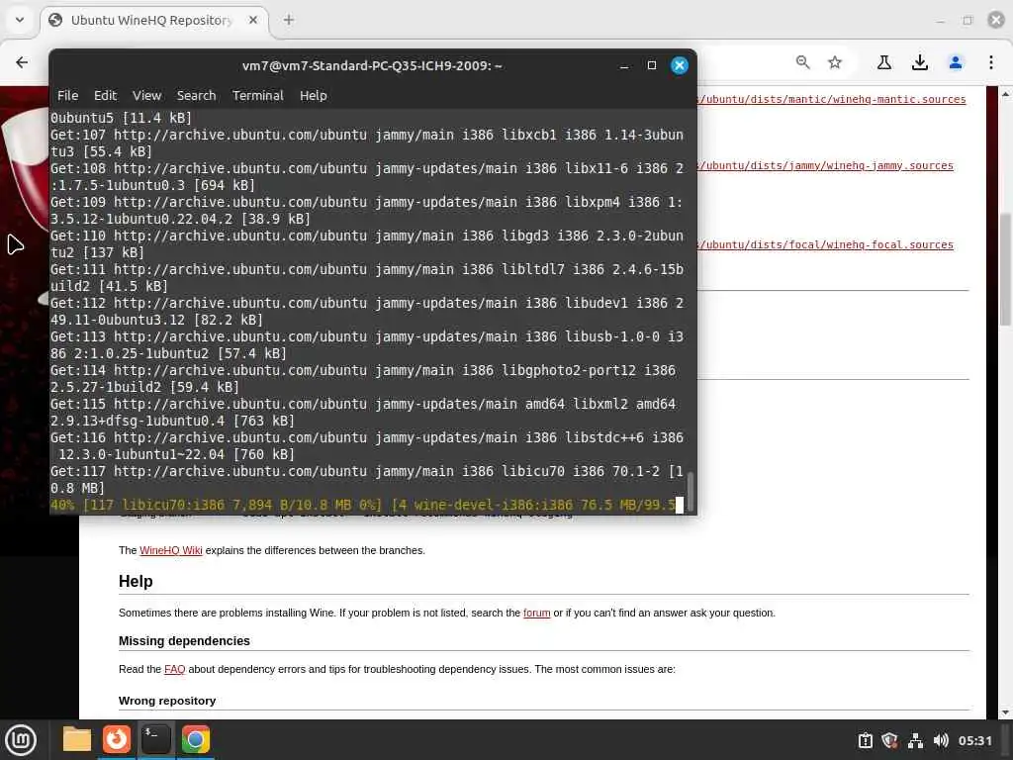The width and height of the screenshot is (1013, 760).
Task: Open the terminal Help menu
Action: click(x=314, y=95)
